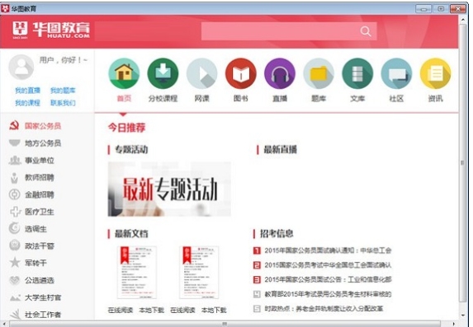Click the vertical scrollbar up arrow
The image size is (473, 327).
click(463, 19)
